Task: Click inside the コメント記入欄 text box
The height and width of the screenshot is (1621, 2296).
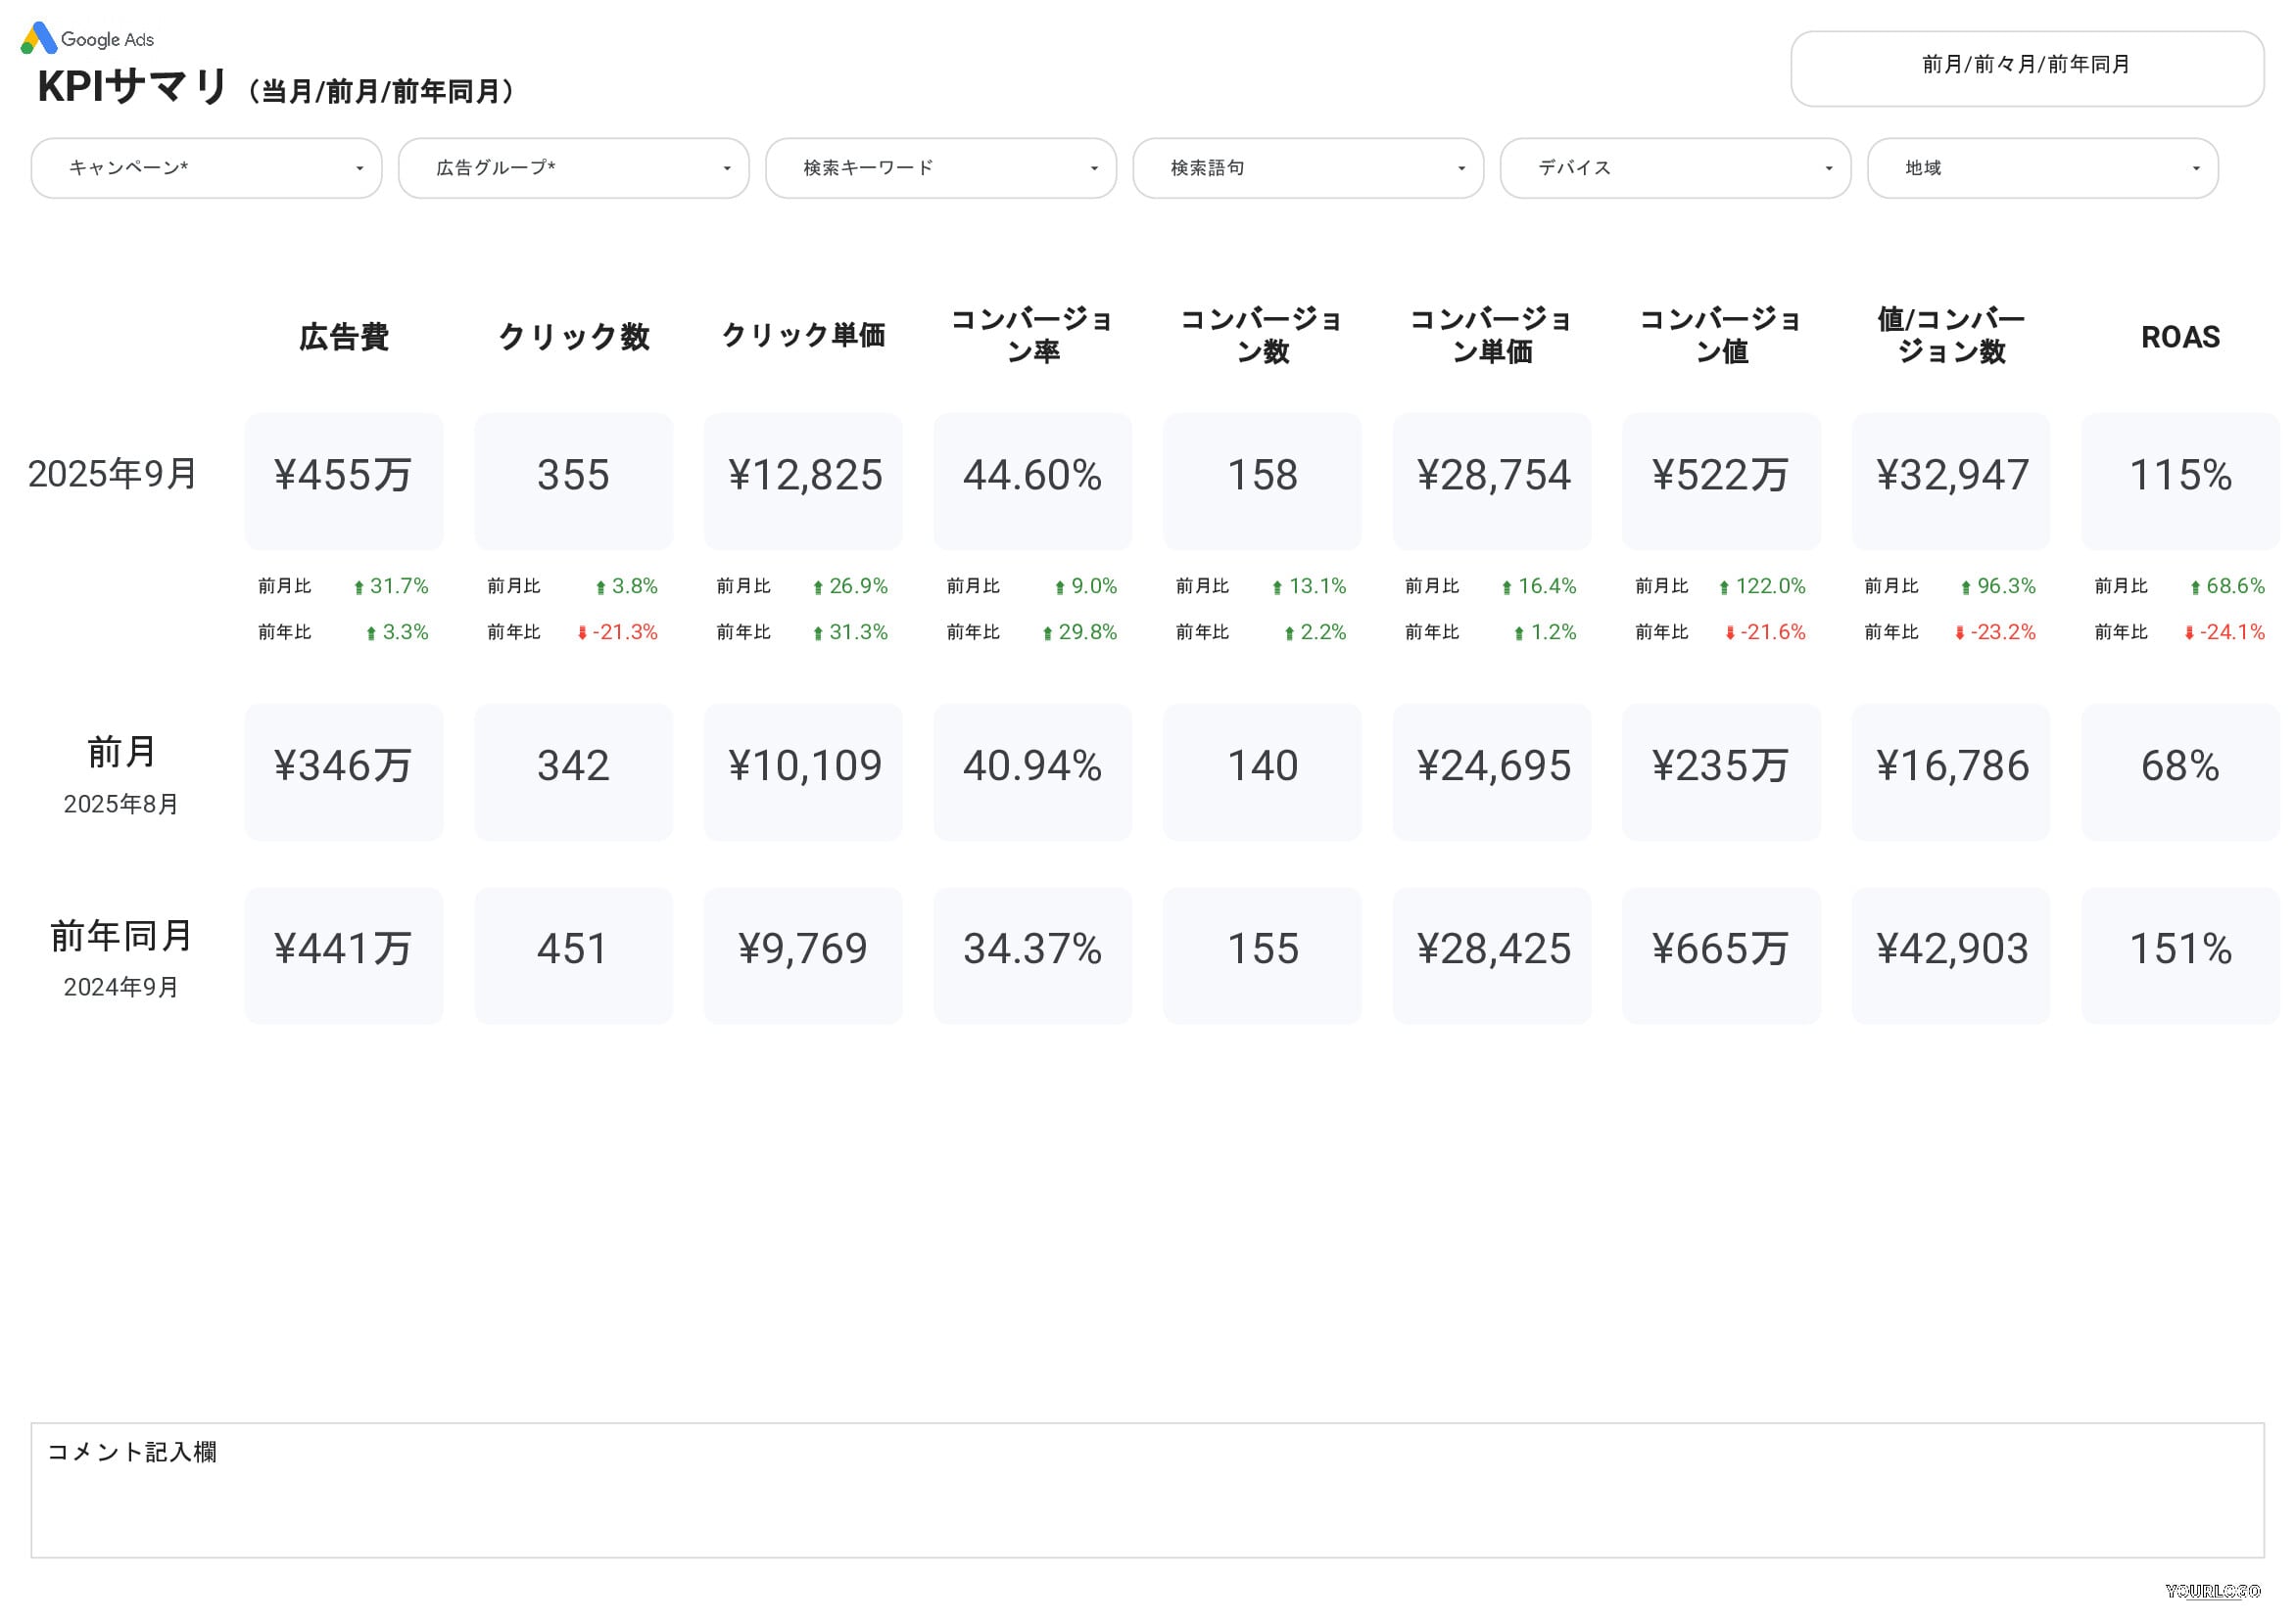Action: click(1146, 1499)
